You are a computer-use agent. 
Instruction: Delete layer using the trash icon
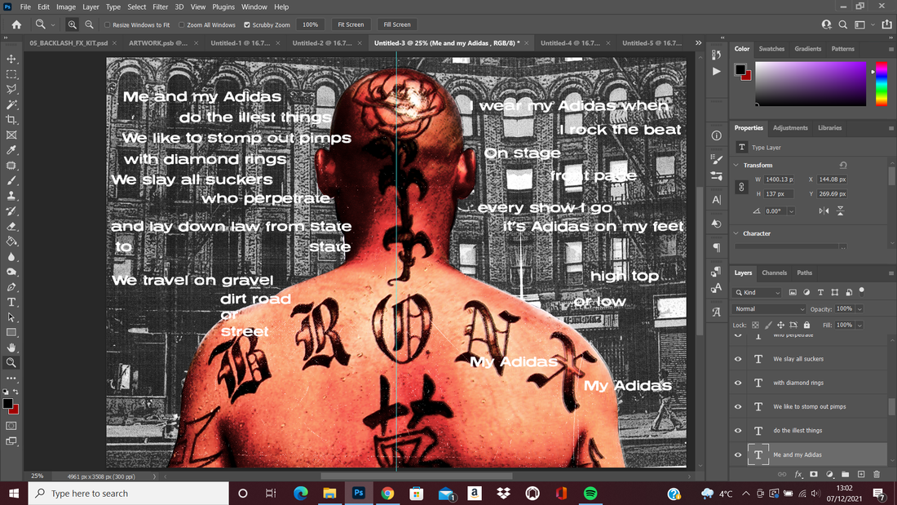coord(877,474)
